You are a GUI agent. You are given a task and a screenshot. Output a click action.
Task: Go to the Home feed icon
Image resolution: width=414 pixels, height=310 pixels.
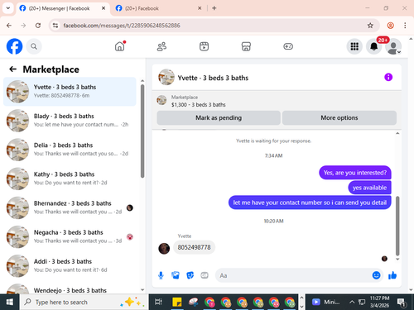click(x=120, y=46)
